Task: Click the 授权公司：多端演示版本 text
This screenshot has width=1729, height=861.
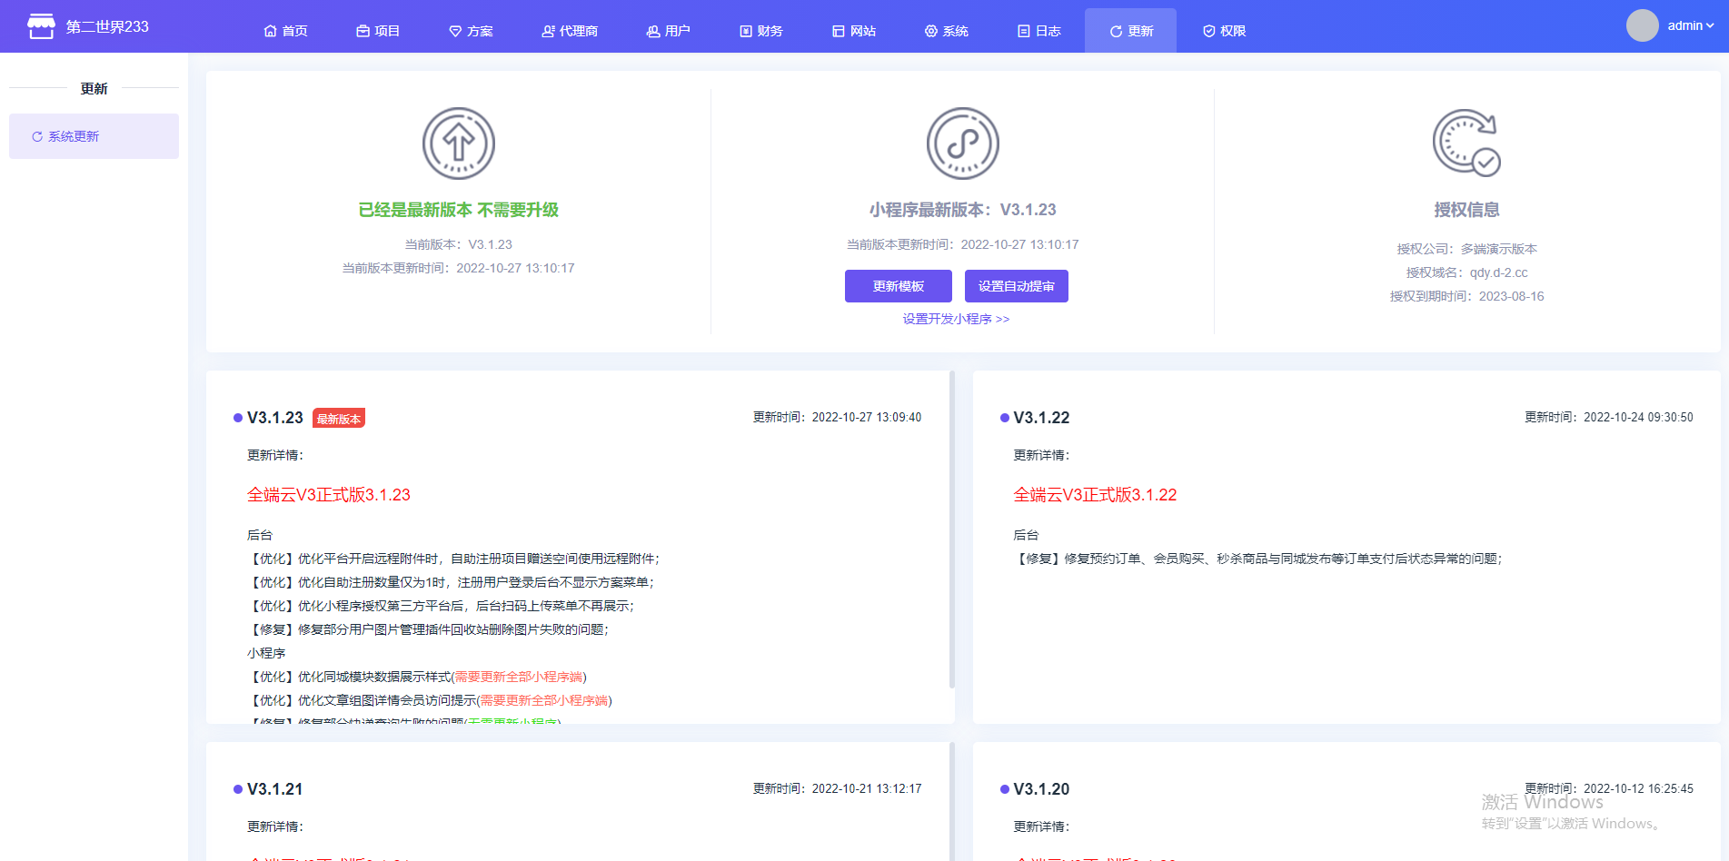Action: click(x=1466, y=249)
